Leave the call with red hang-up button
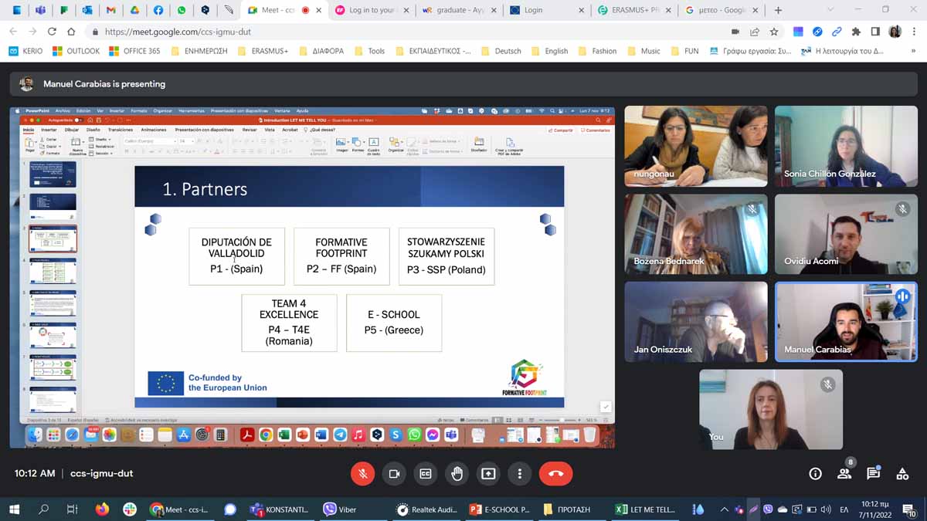The height and width of the screenshot is (521, 927). point(555,473)
